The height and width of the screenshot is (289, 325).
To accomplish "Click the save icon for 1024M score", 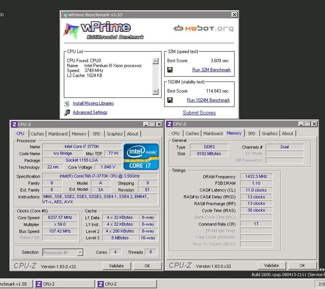I will [x=170, y=101].
